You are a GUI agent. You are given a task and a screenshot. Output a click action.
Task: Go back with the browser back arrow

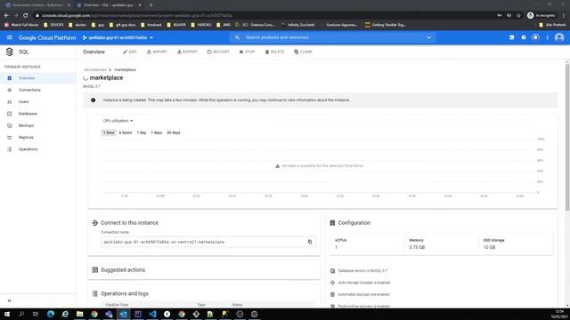[6, 16]
